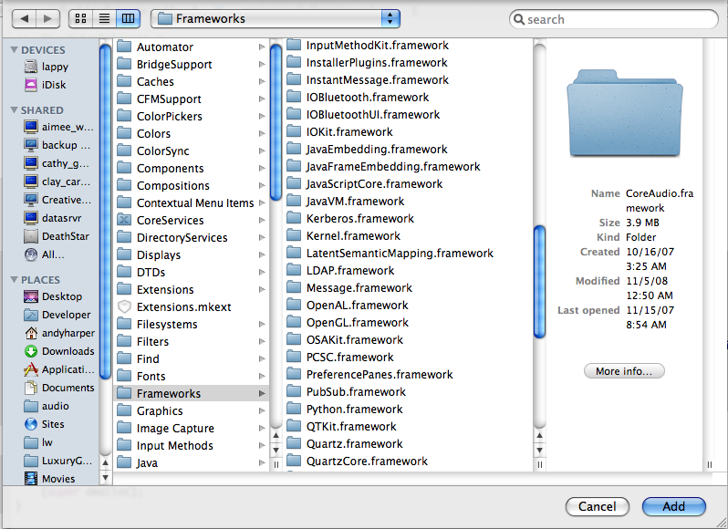
Task: Select JavaScriptCore.framework
Action: [x=408, y=183]
